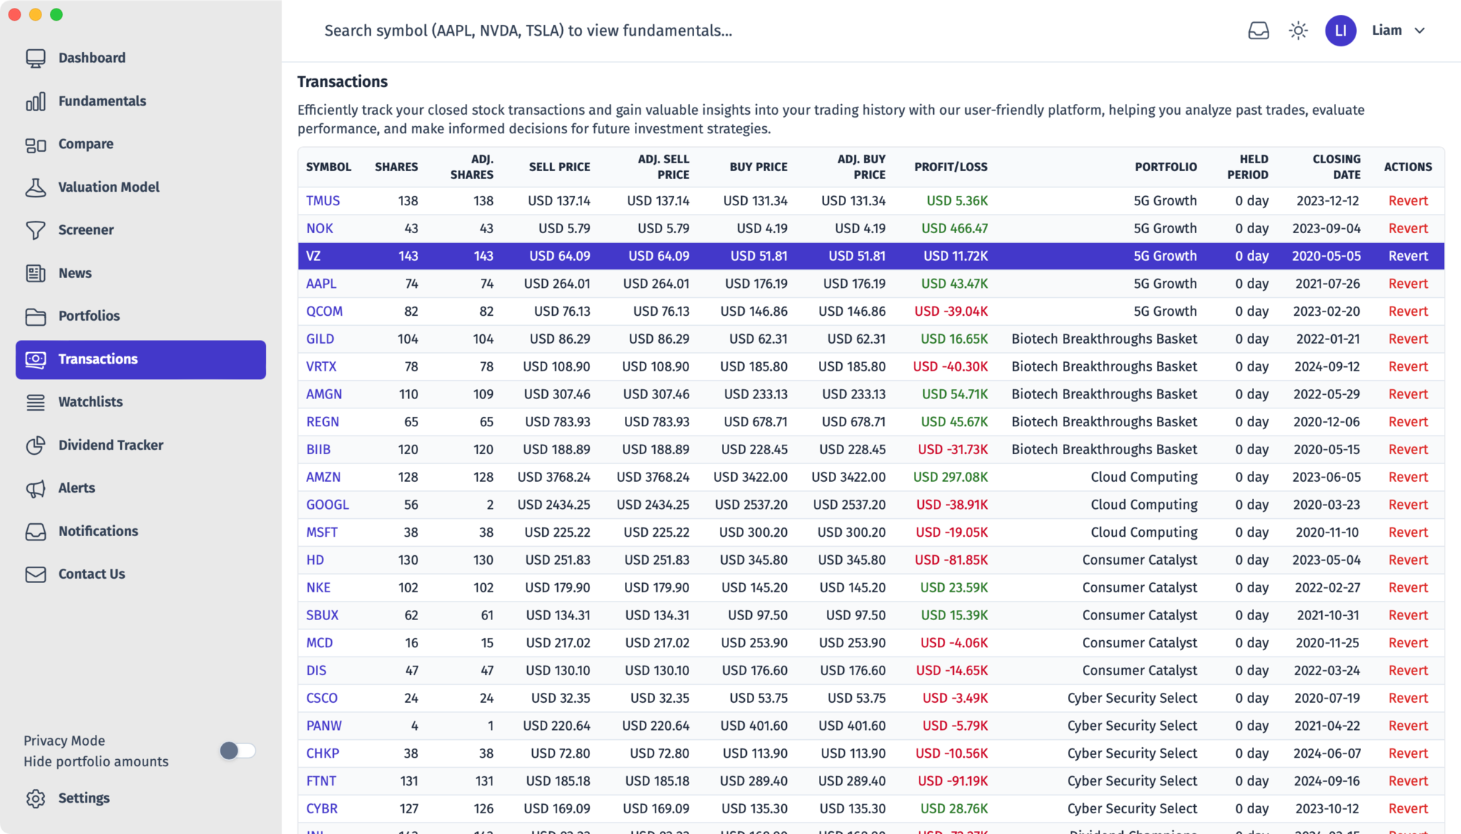The image size is (1461, 834).
Task: Navigate to Valuation Model
Action: click(109, 187)
